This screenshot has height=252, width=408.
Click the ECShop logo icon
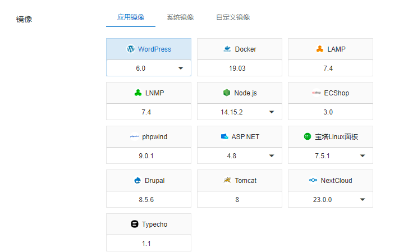tap(317, 93)
